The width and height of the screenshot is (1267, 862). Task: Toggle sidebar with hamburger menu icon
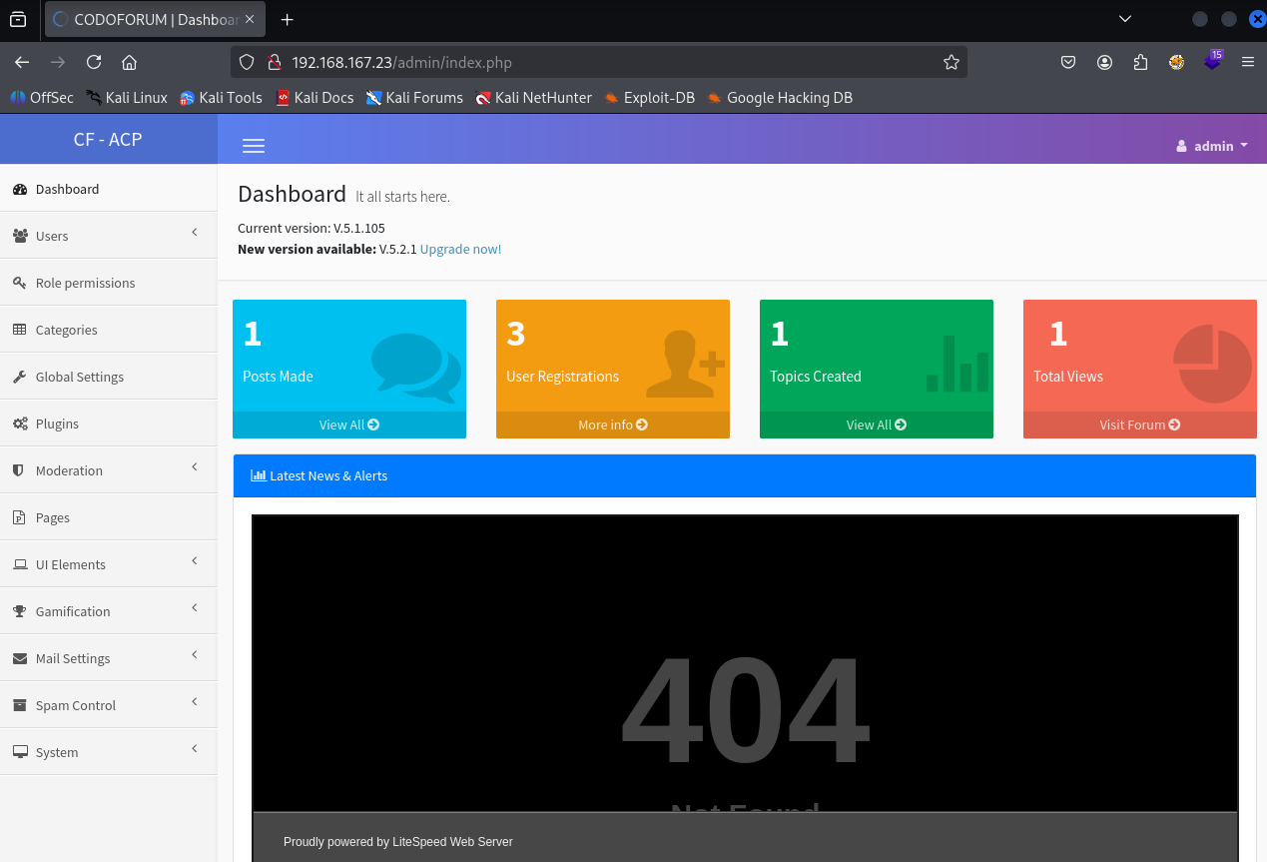254,146
